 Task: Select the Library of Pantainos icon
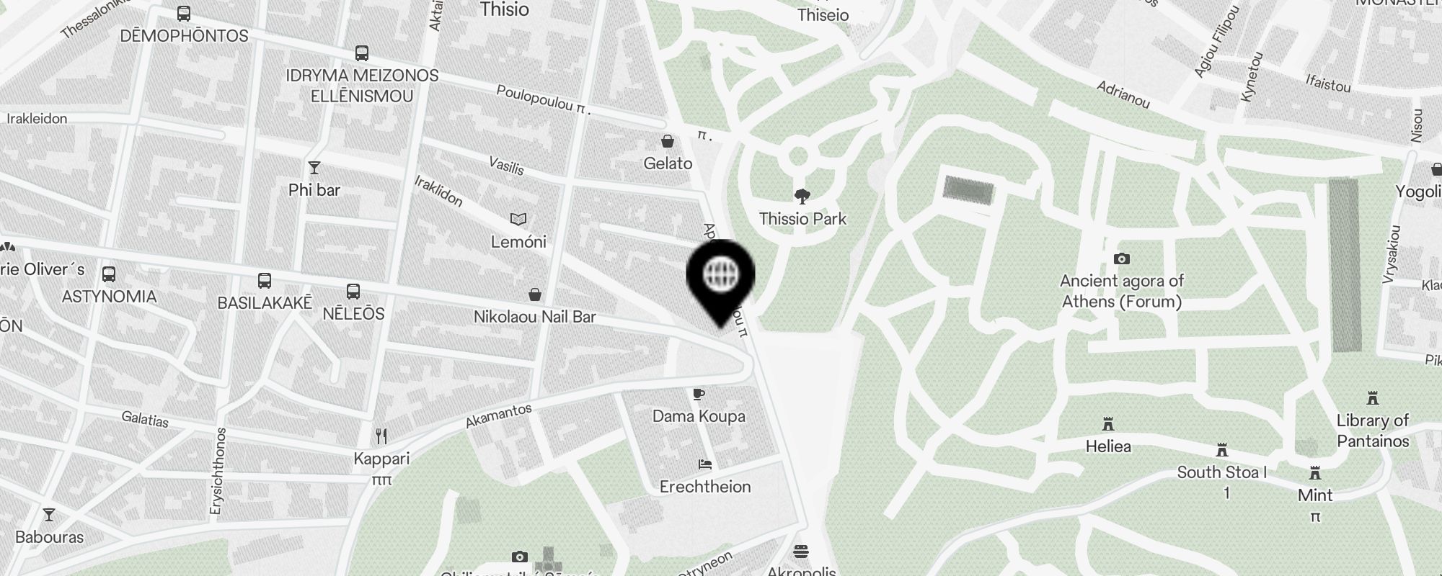coord(1372,398)
